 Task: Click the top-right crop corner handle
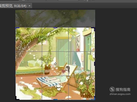coord(93,29)
